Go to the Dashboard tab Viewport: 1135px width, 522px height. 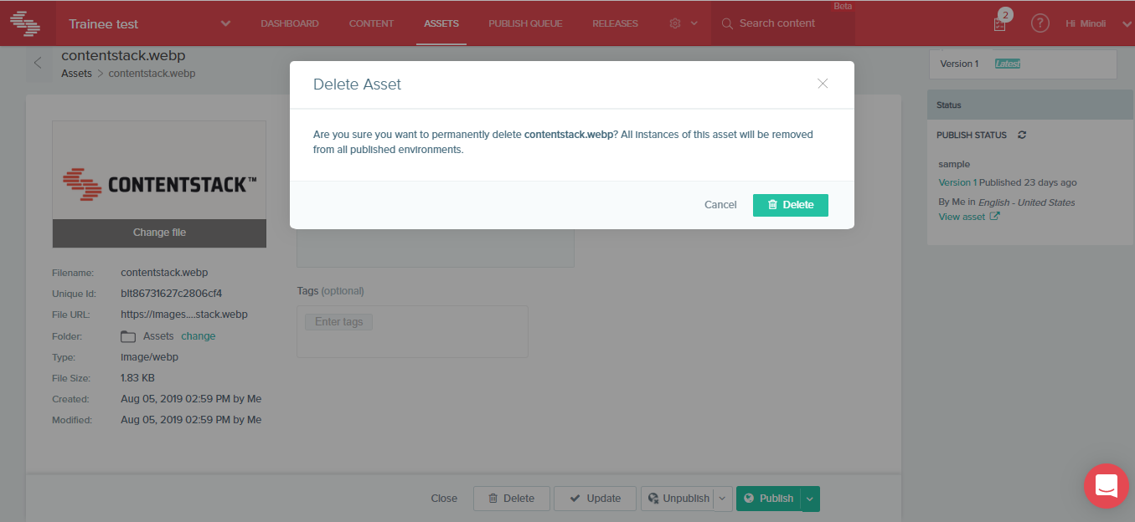coord(290,23)
